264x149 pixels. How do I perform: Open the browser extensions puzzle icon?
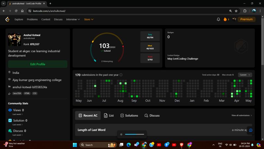245,11
